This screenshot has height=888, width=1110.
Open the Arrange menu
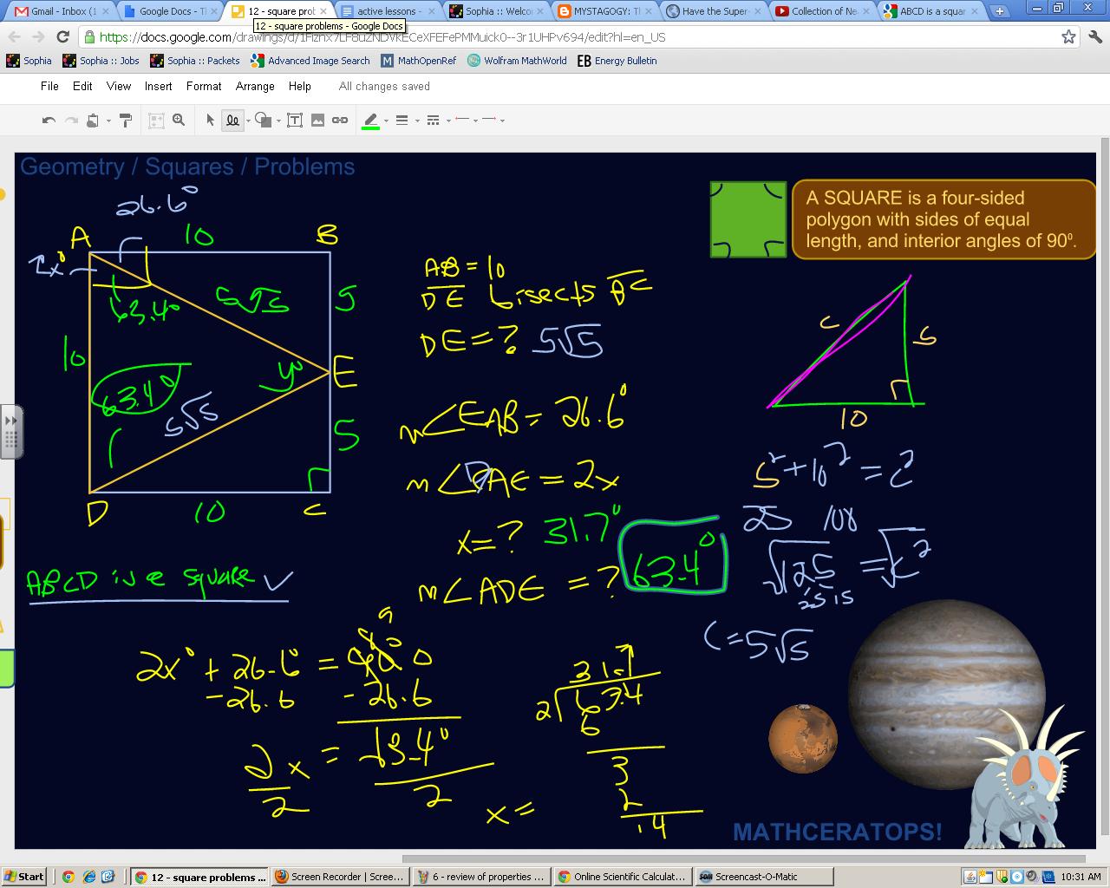[255, 86]
